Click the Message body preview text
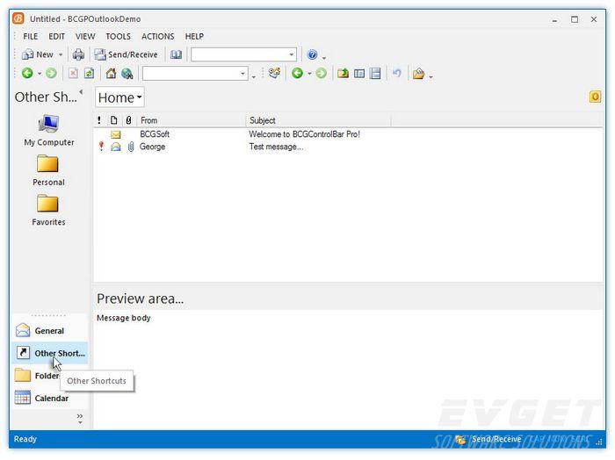This screenshot has width=615, height=460. tap(124, 318)
